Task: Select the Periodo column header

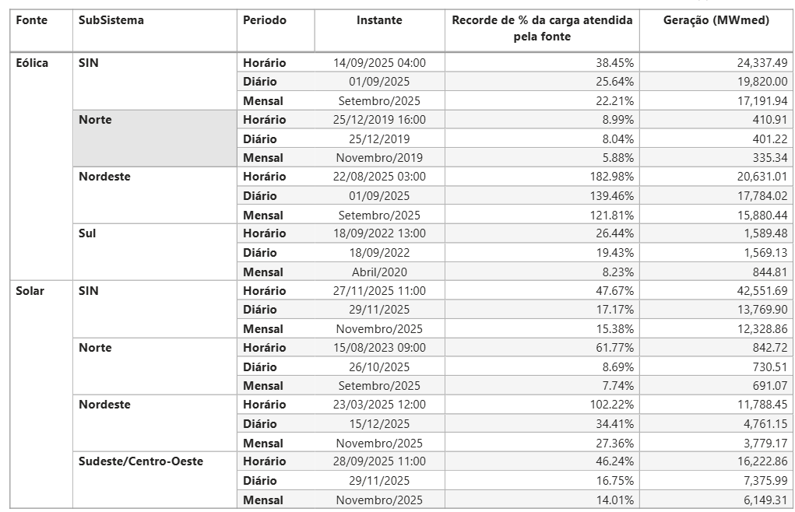Action: [265, 21]
